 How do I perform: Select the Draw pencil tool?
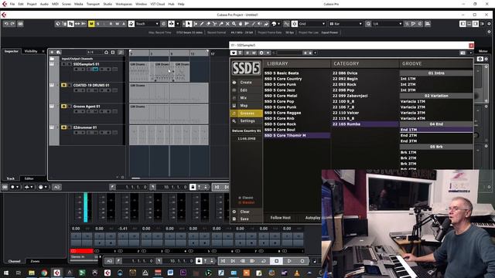202,24
